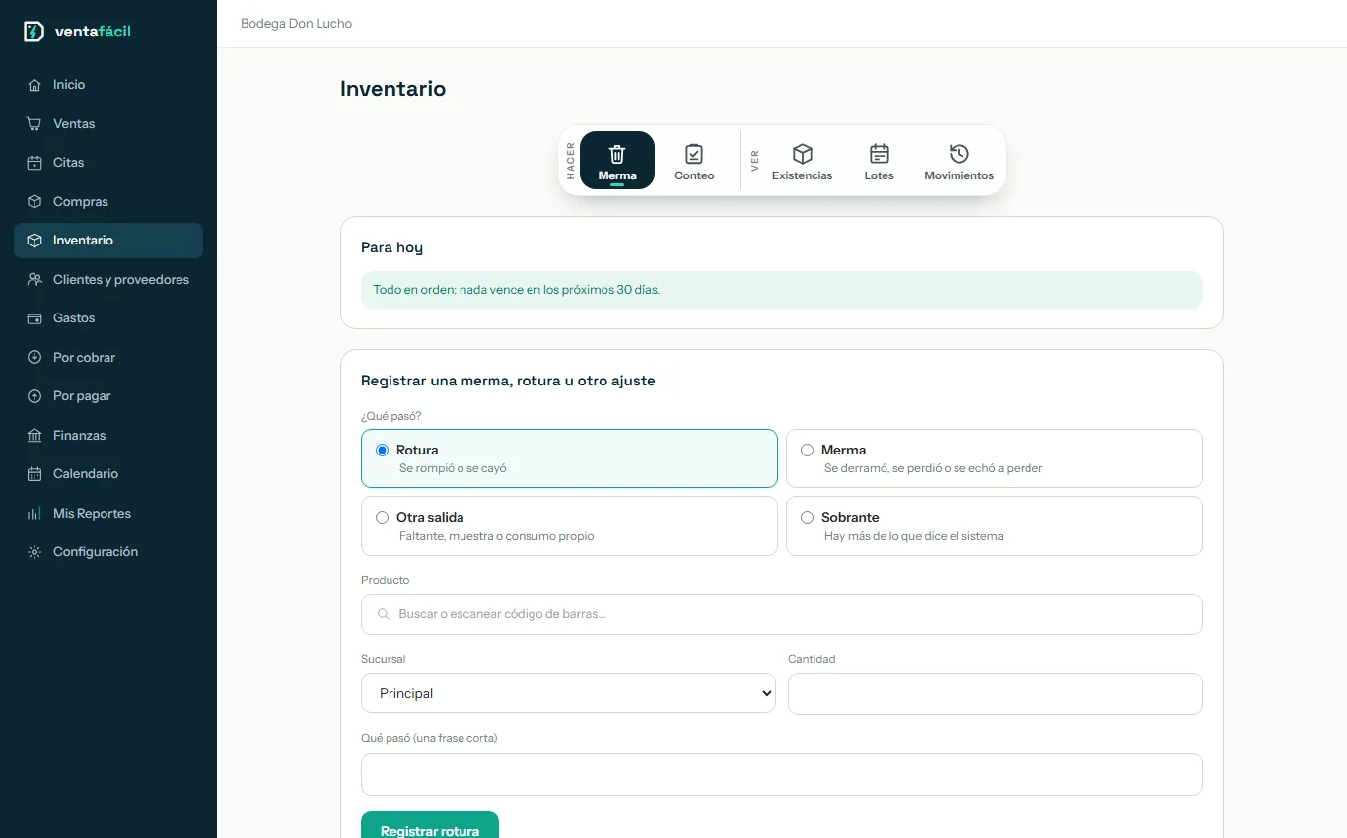Viewport: 1347px width, 838px height.
Task: Click the Citas calendar icon
Action: pyautogui.click(x=35, y=163)
